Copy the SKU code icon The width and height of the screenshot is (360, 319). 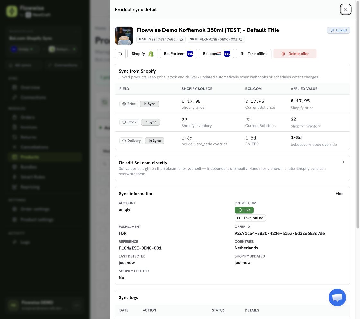[241, 40]
